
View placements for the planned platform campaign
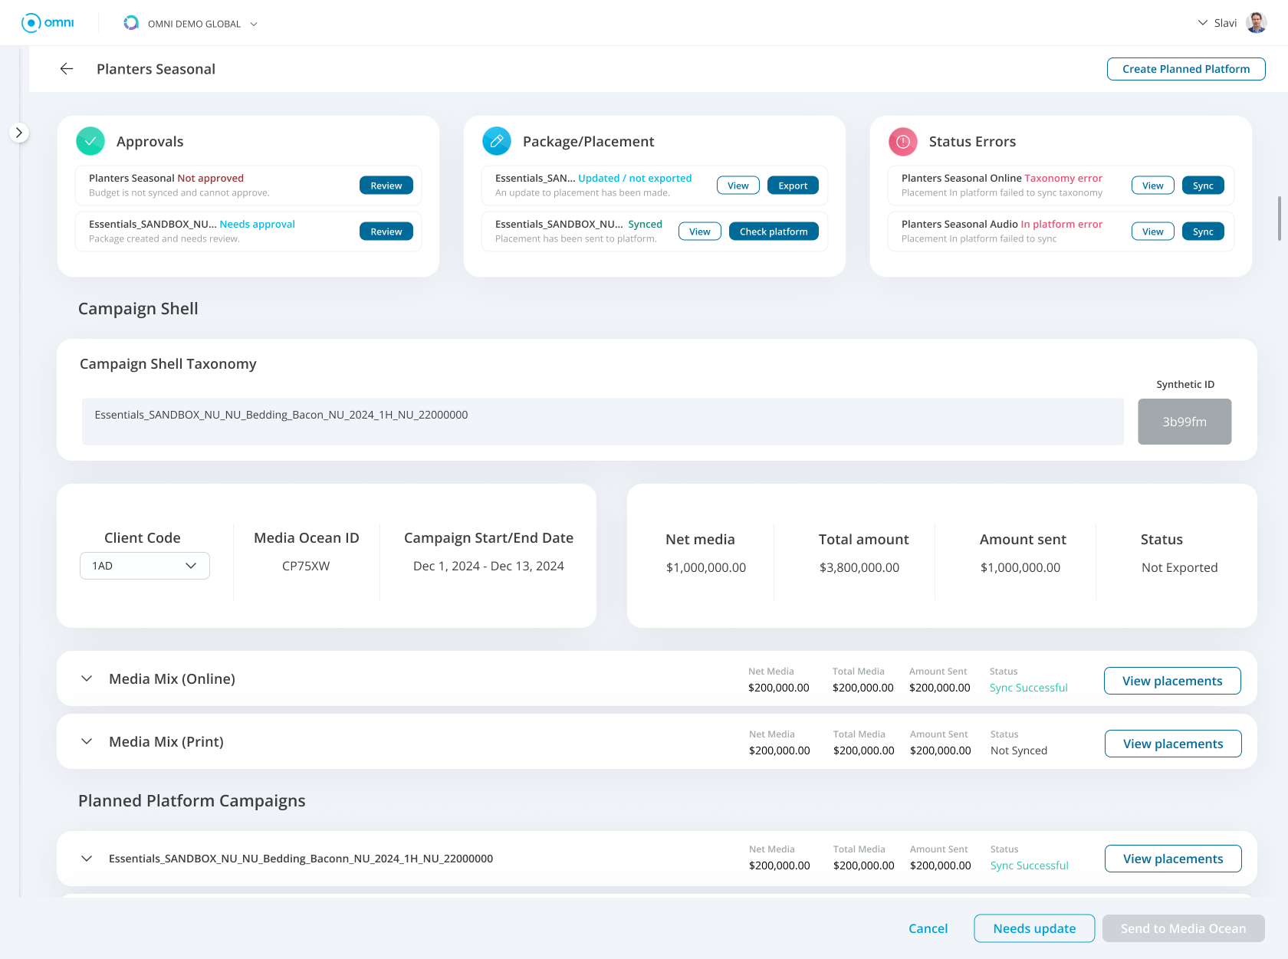[1173, 859]
